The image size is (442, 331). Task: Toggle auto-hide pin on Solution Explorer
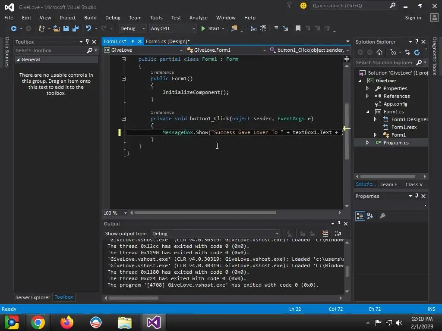417,42
